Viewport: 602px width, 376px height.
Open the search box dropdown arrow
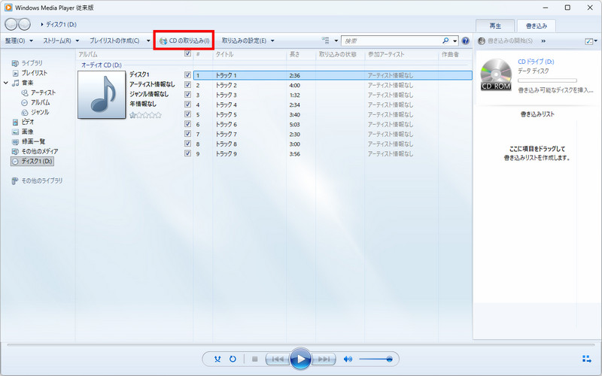click(x=455, y=41)
